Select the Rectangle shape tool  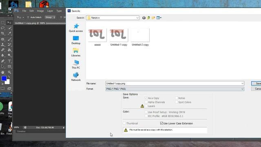9,67
